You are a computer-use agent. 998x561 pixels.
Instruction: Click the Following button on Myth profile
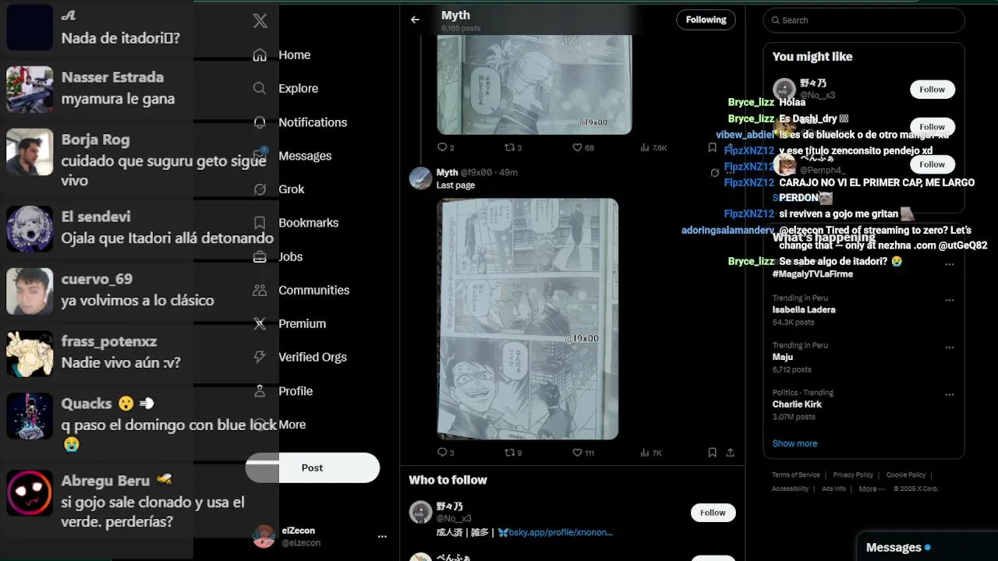tap(706, 20)
